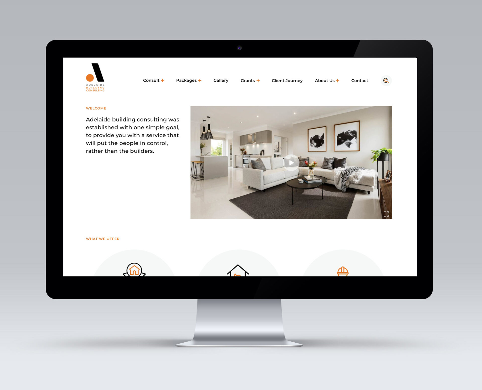
Task: Click the Contact navigation link
Action: pos(359,80)
